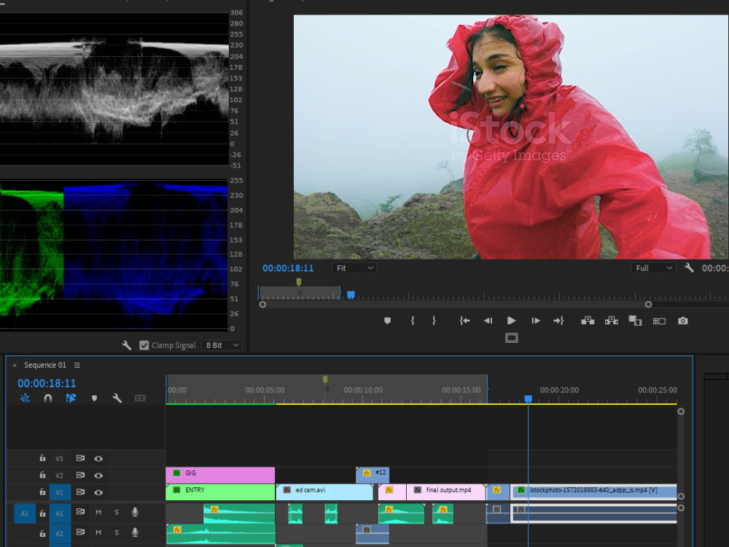Export frame with the camera icon
This screenshot has width=729, height=547.
click(x=682, y=320)
